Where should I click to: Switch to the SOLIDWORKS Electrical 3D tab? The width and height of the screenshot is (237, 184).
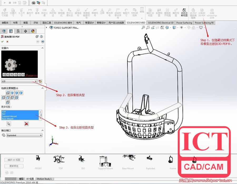pos(161,23)
